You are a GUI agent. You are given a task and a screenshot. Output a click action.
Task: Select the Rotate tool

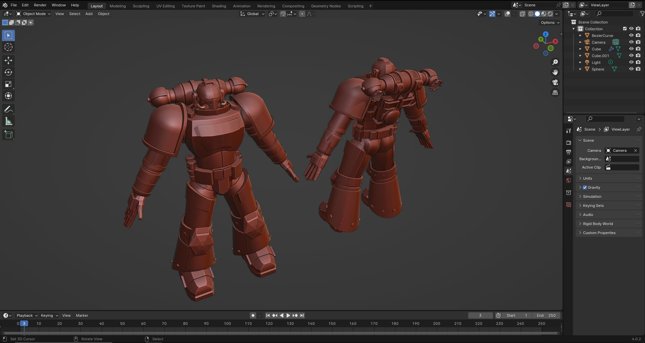pyautogui.click(x=8, y=72)
